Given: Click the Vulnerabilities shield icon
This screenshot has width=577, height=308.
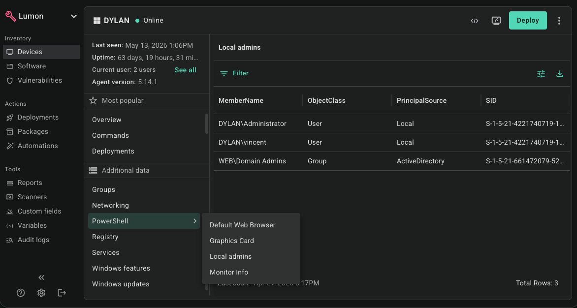Looking at the screenshot, I should (10, 81).
